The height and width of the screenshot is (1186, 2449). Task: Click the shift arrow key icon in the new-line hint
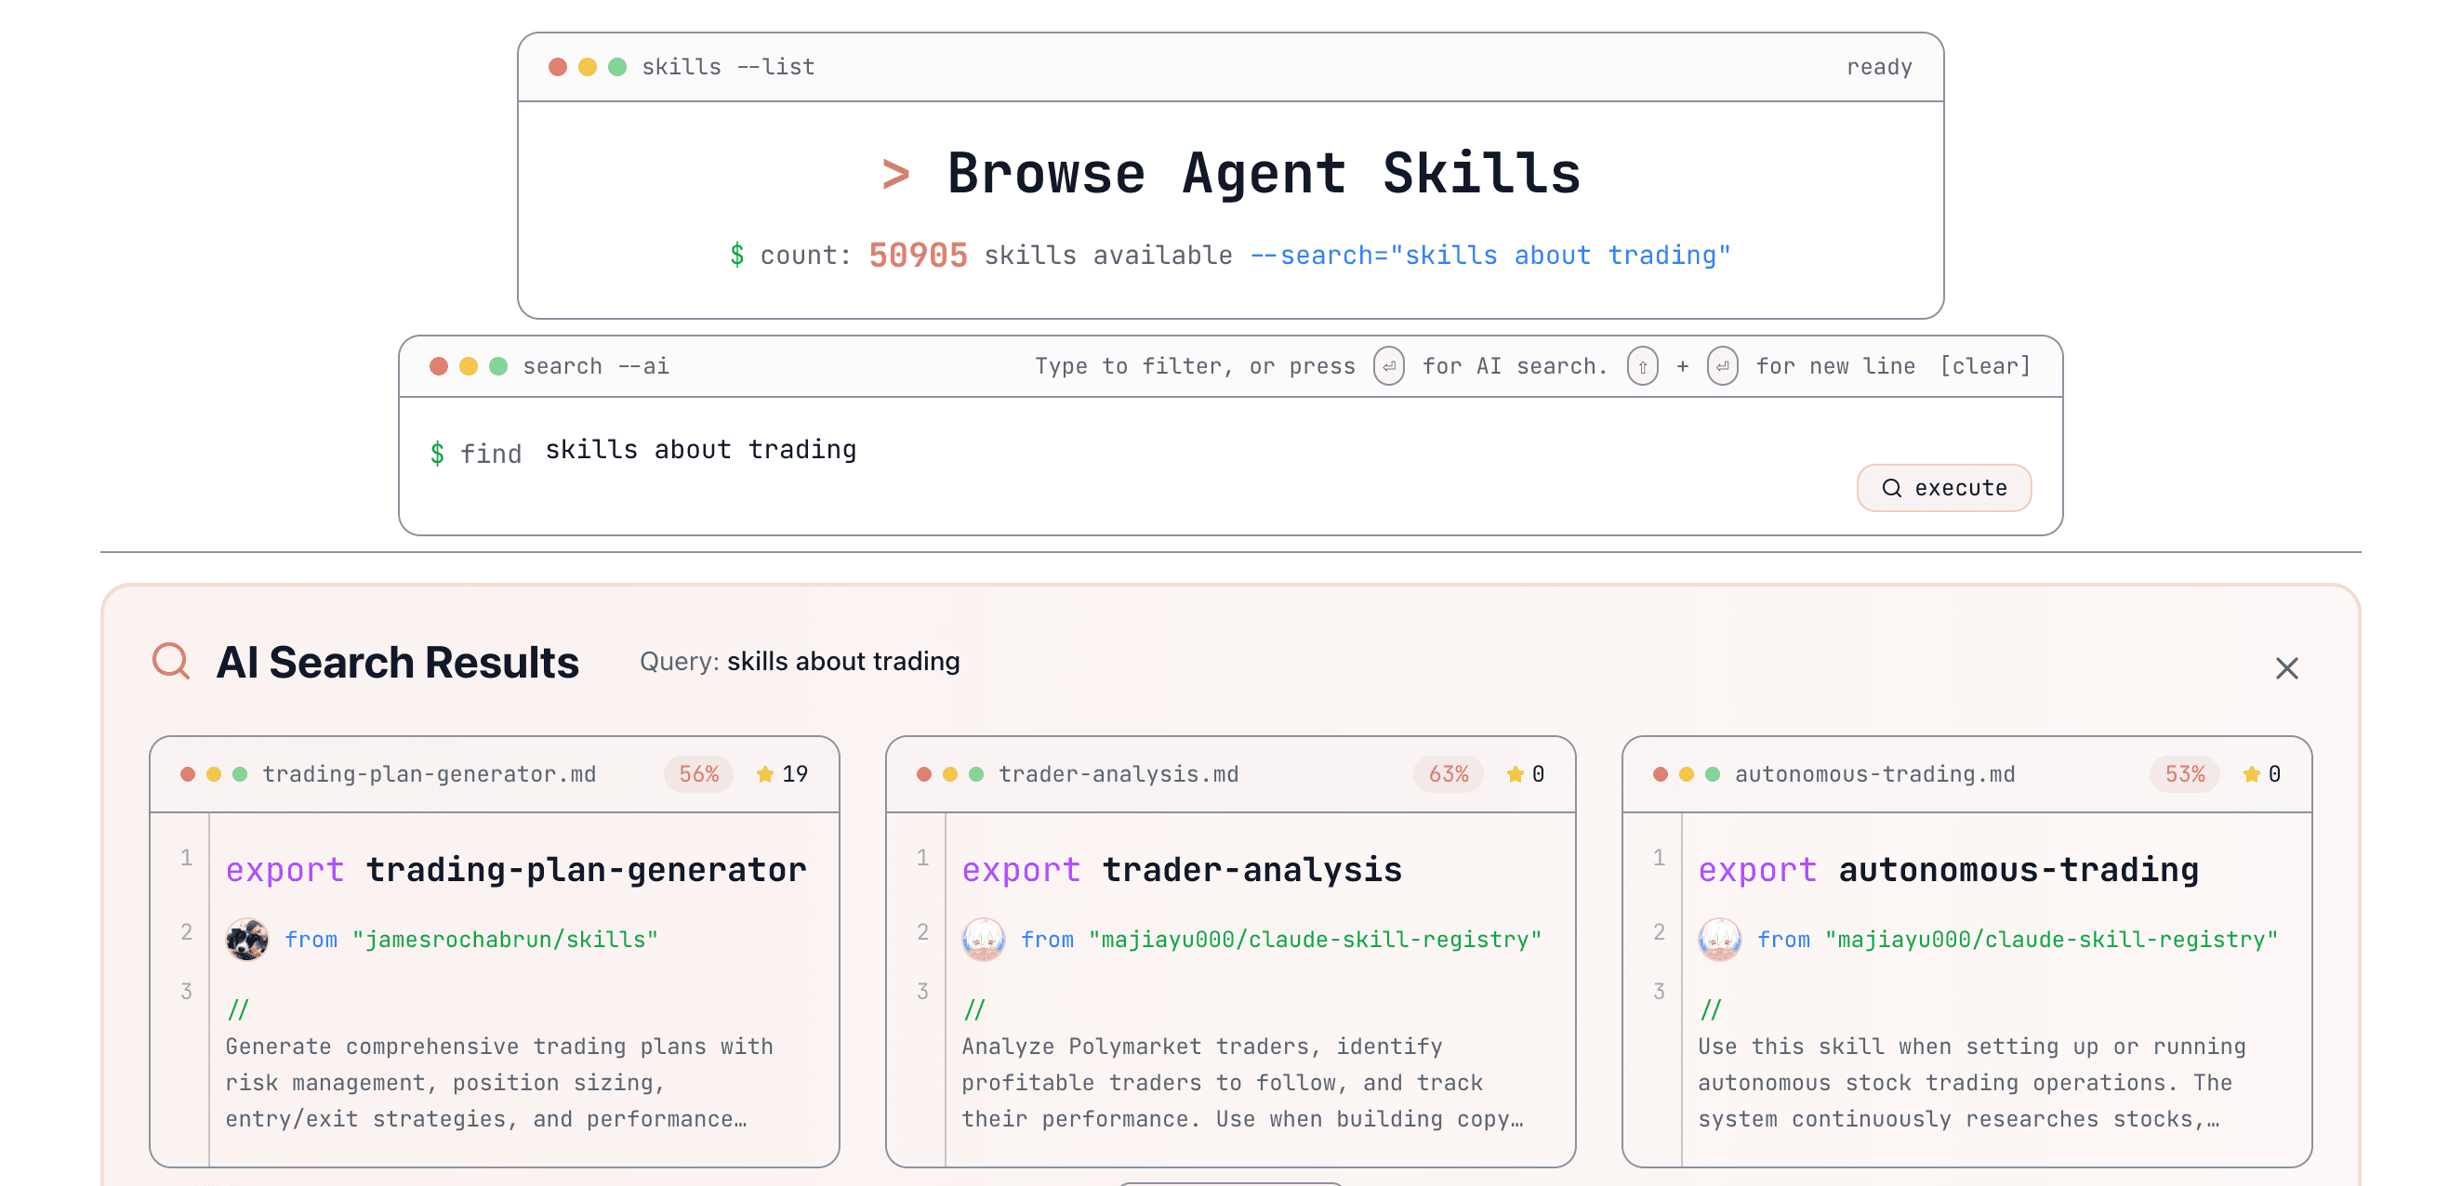point(1643,365)
